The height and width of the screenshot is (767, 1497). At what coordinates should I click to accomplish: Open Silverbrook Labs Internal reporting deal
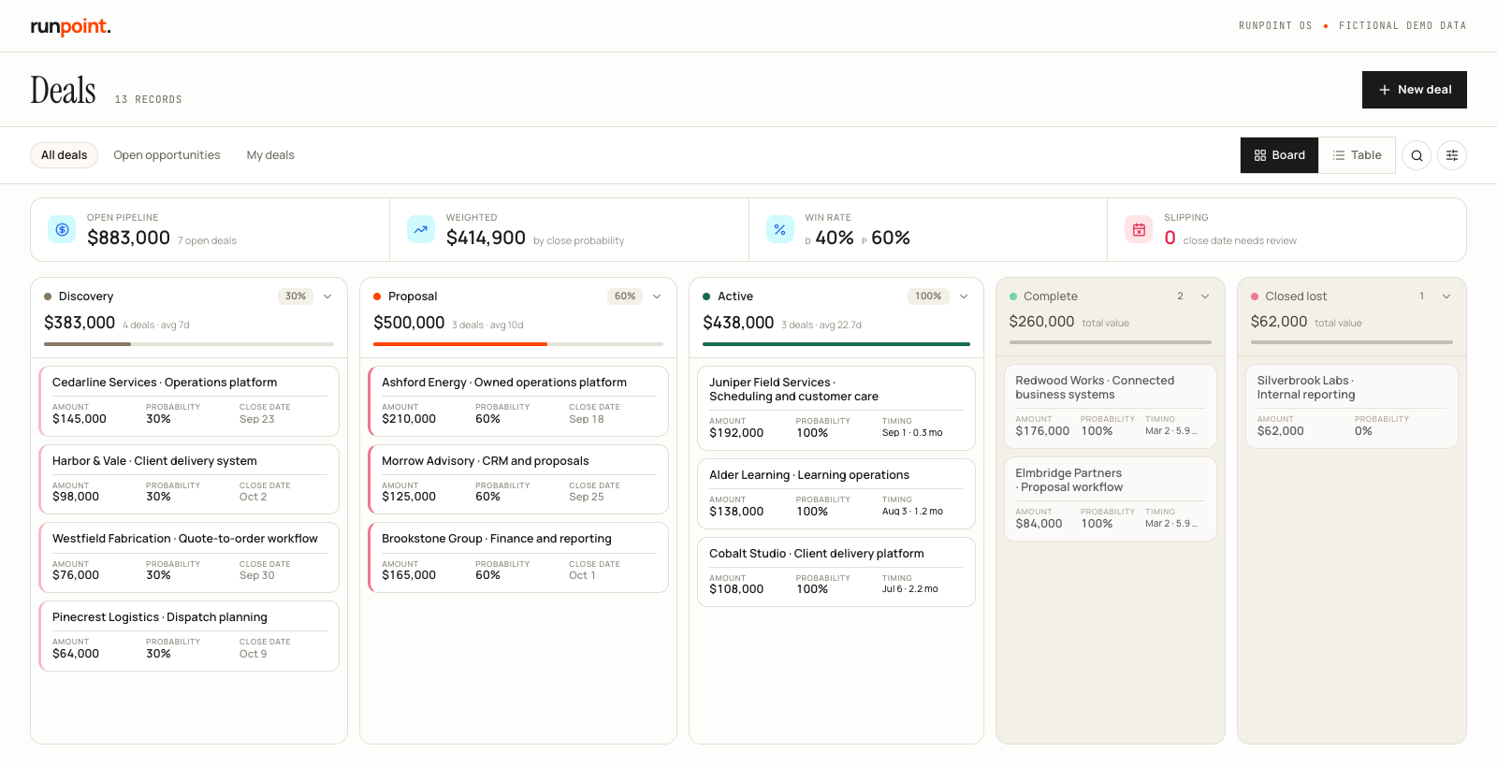(1352, 406)
